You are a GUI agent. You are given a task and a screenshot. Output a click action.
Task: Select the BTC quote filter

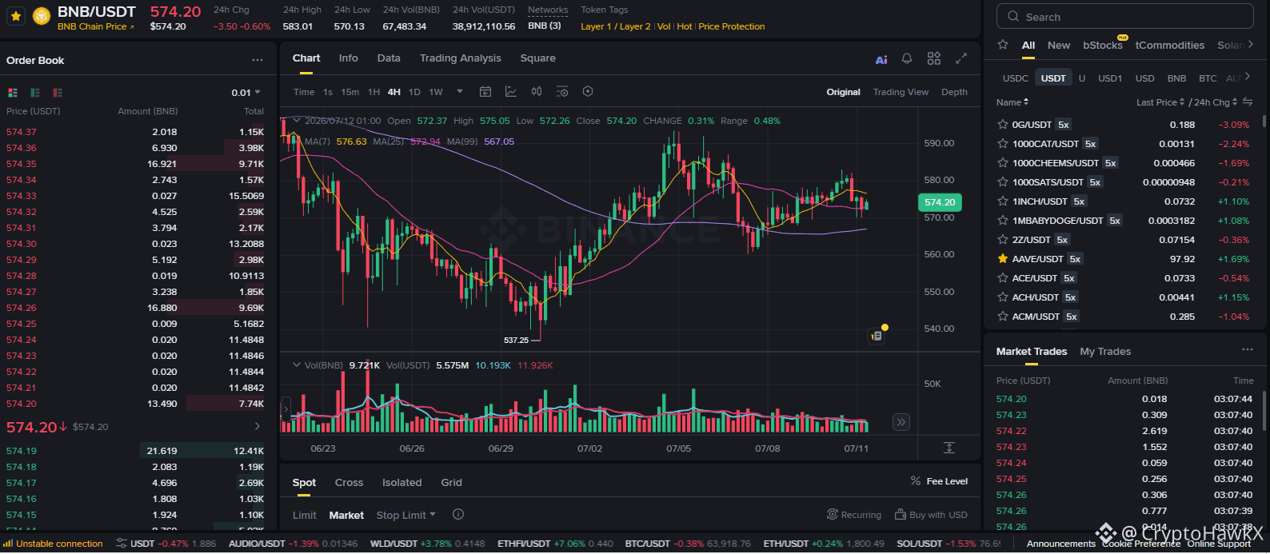1208,78
